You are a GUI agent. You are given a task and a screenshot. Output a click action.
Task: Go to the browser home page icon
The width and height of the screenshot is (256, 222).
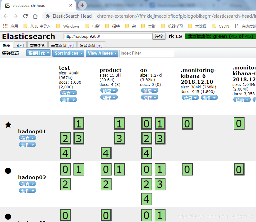coord(35,16)
